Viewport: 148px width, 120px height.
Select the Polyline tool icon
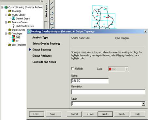coord(52,13)
